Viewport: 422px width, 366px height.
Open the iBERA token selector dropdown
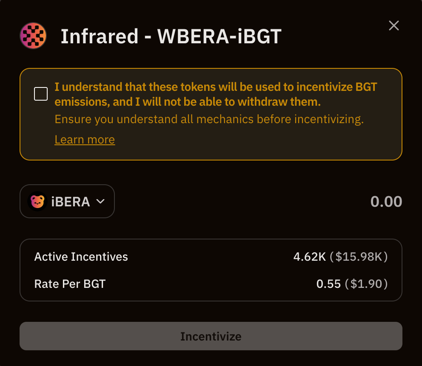pyautogui.click(x=67, y=201)
